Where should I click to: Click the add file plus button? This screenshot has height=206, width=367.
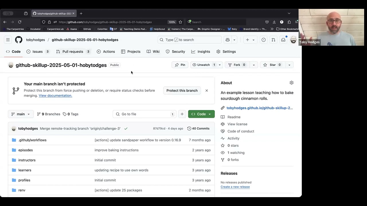[182, 114]
